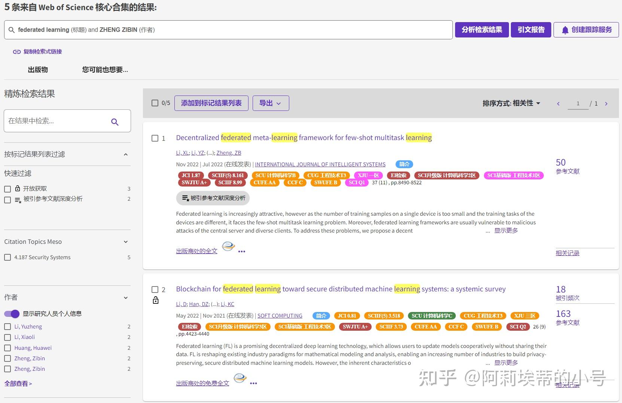Click the XJU 三区 badge on result 2
This screenshot has height=403, width=622.
(x=525, y=316)
